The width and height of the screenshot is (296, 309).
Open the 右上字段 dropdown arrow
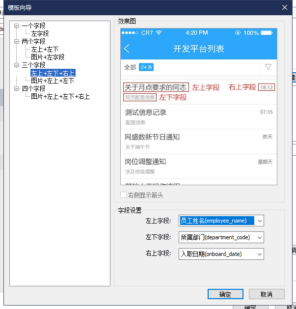pos(259,254)
